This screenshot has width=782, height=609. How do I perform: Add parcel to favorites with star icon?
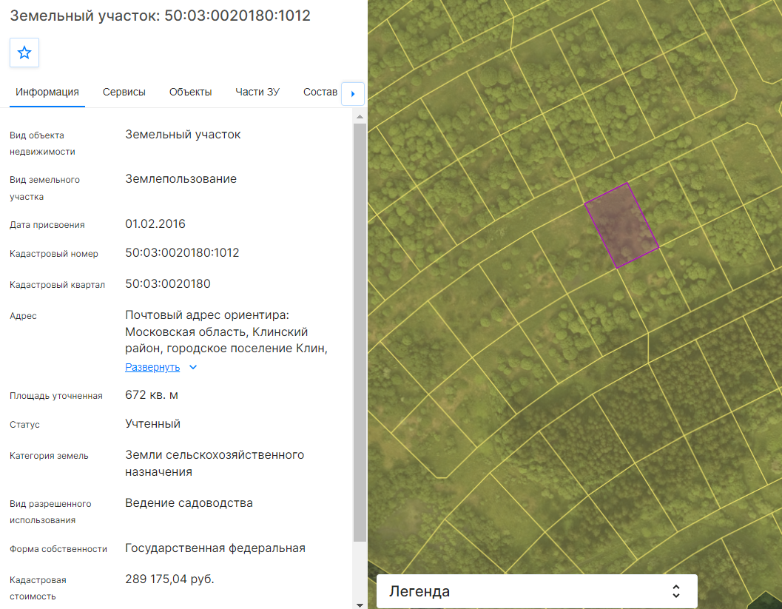tap(24, 53)
